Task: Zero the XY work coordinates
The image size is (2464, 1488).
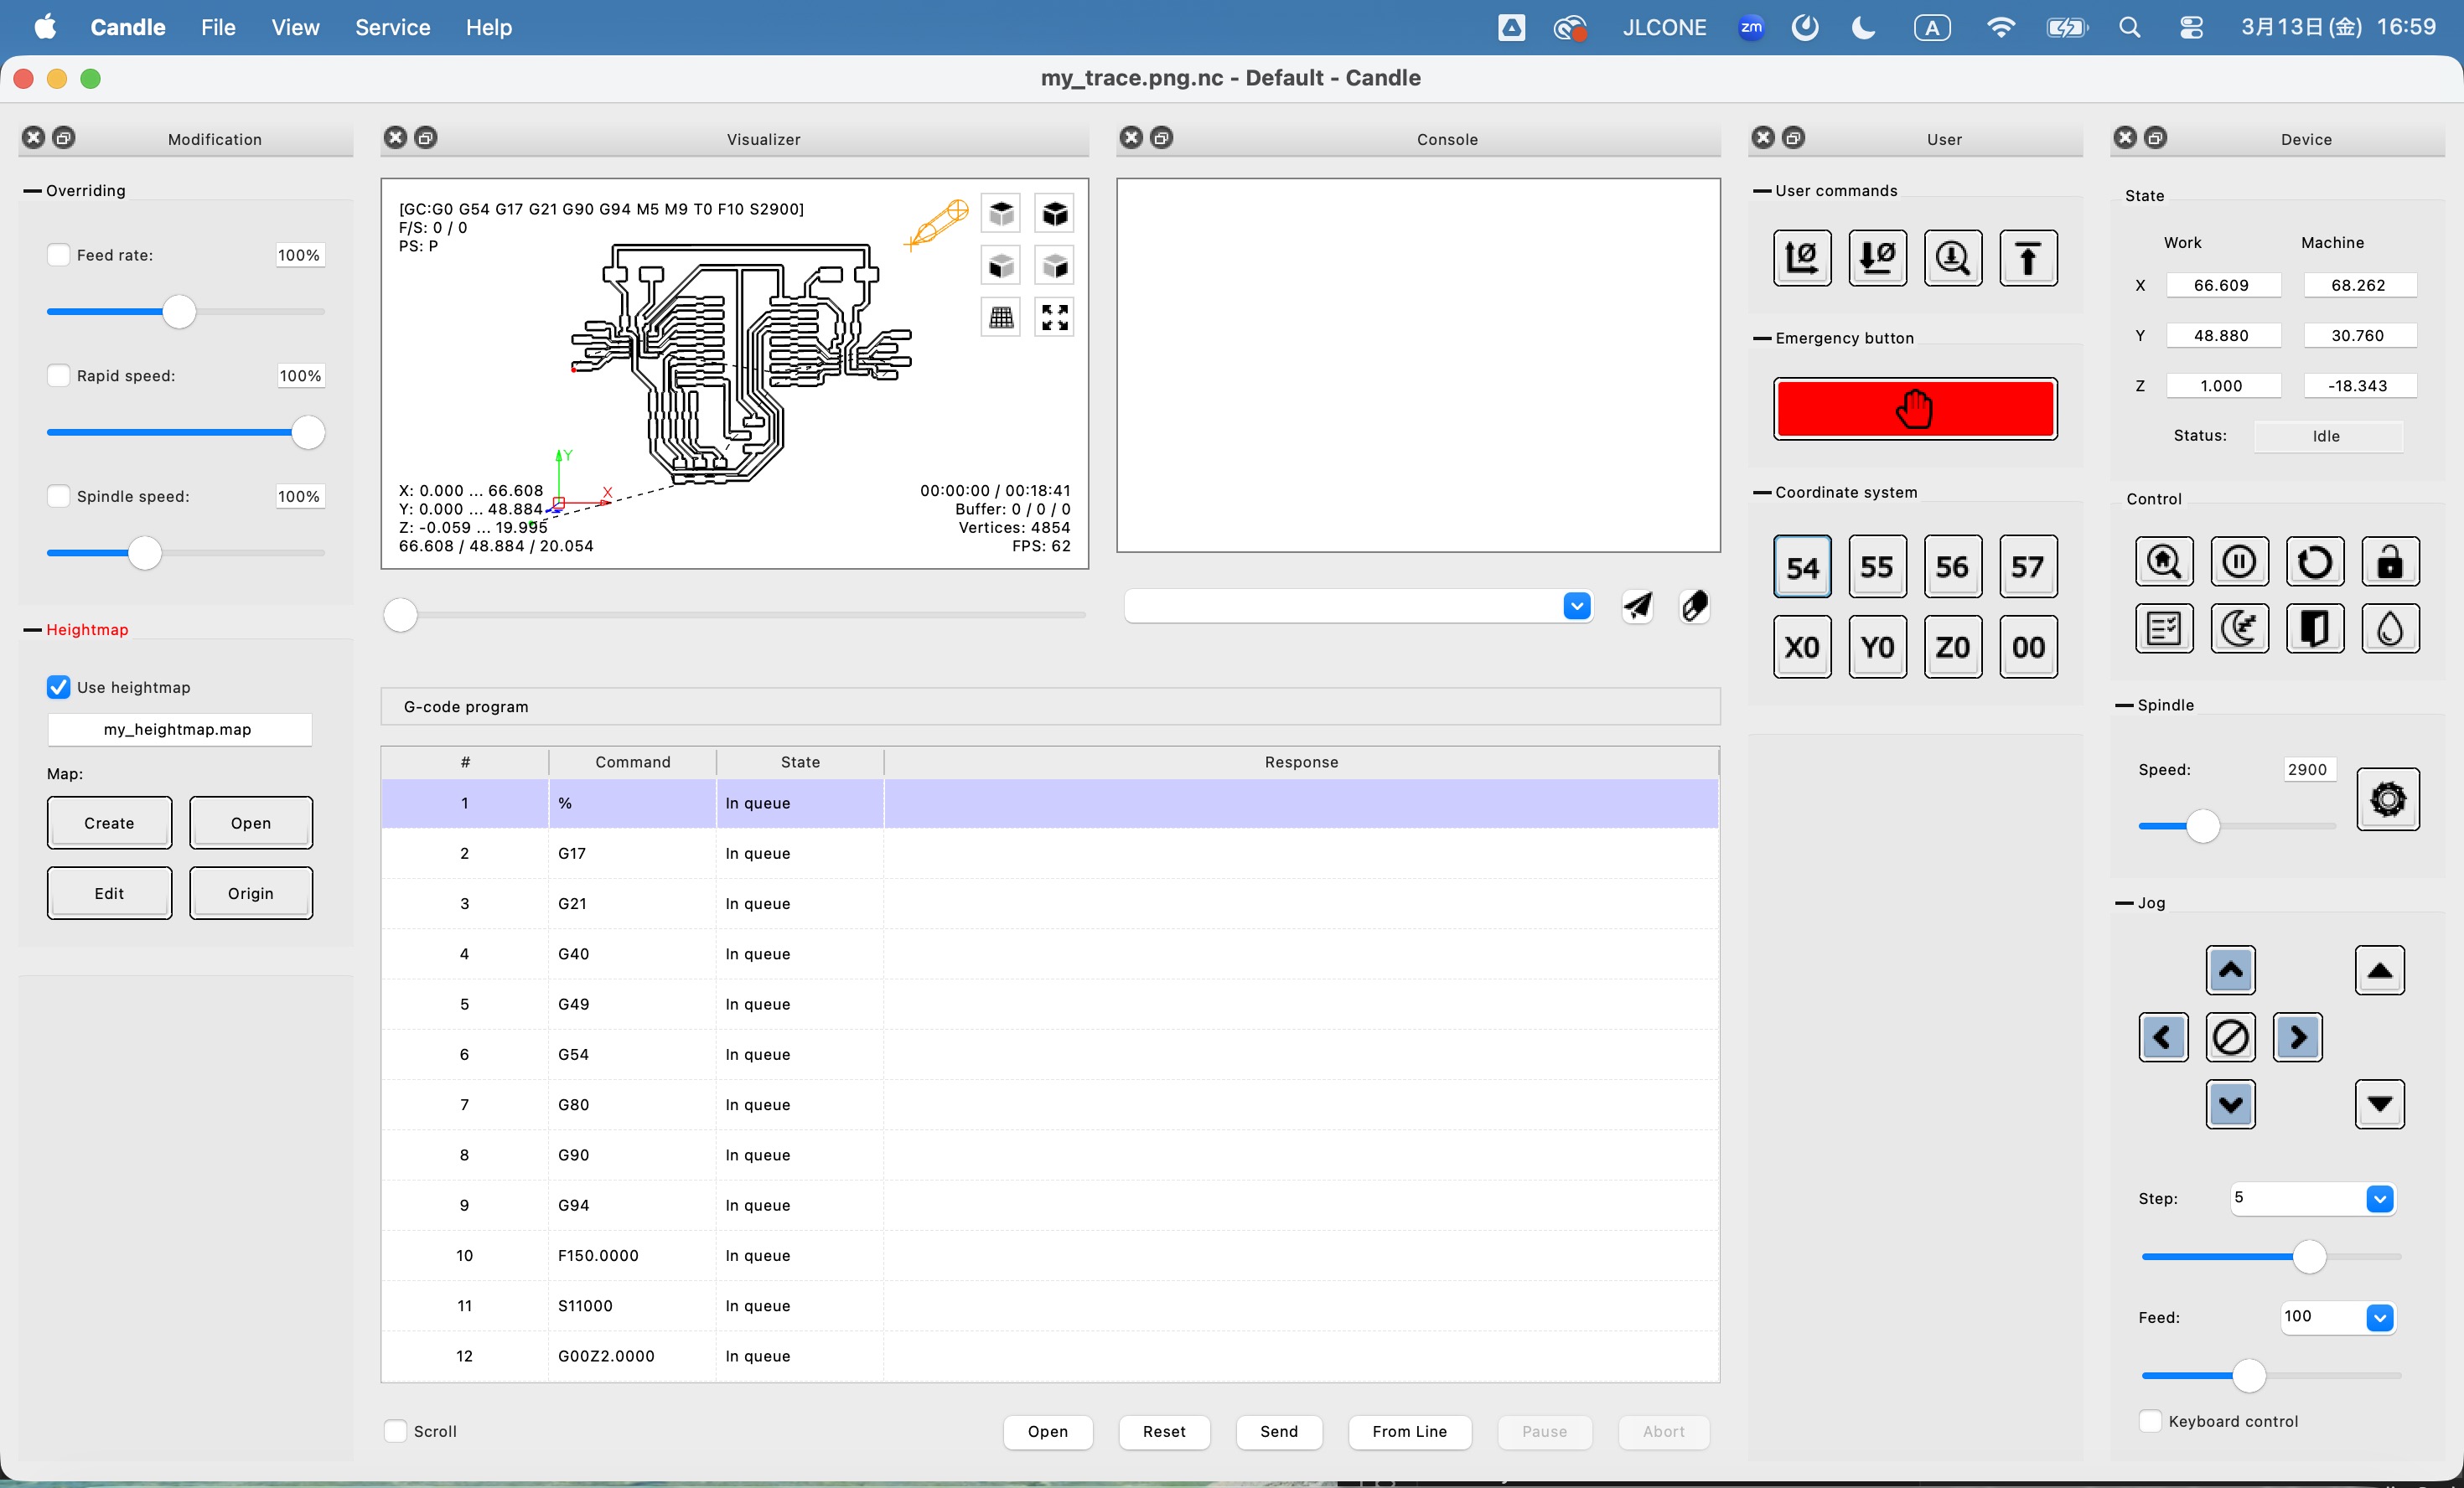Action: click(x=1801, y=257)
